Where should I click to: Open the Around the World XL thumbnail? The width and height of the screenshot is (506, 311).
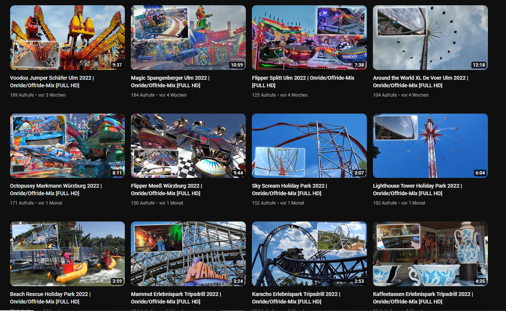pyautogui.click(x=430, y=38)
